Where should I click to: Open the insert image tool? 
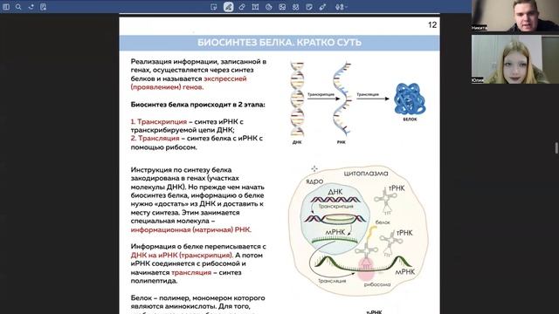pos(282,7)
